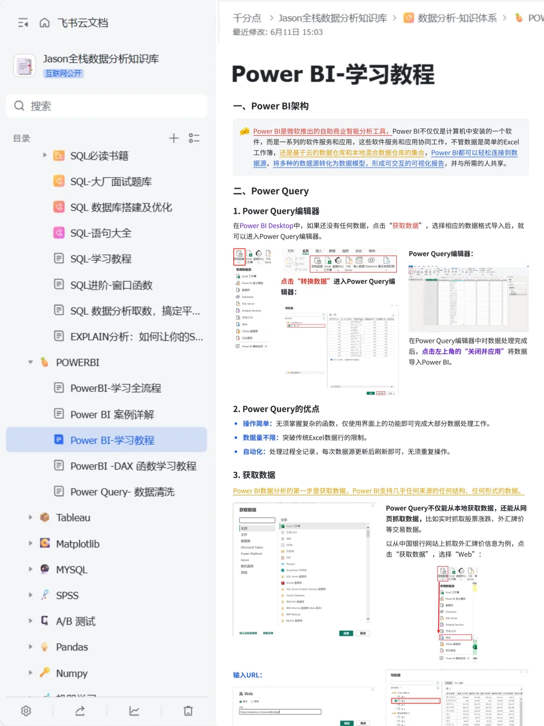
Task: Open the trash bin icon
Action: tap(188, 711)
